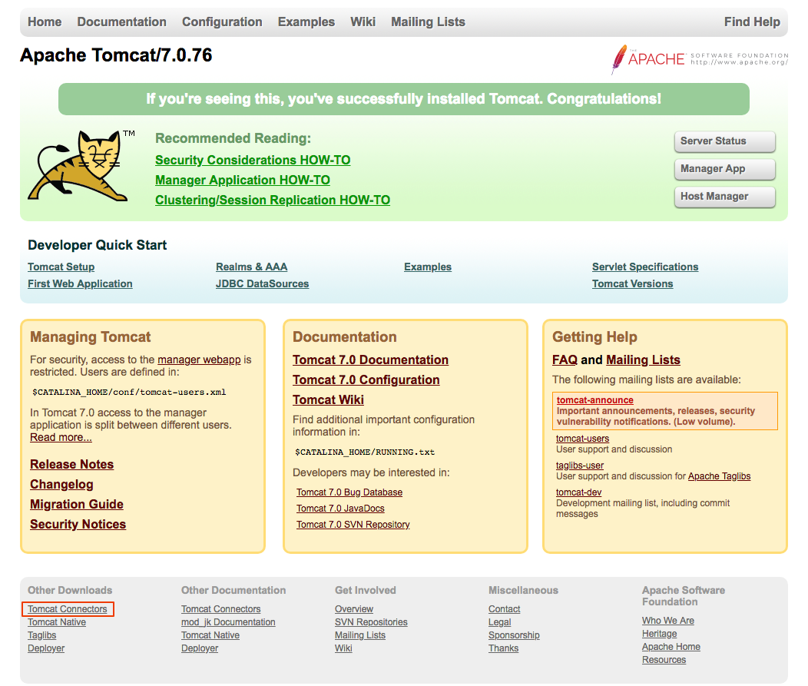
Task: Open JDBC DataSources link
Action: pos(262,284)
